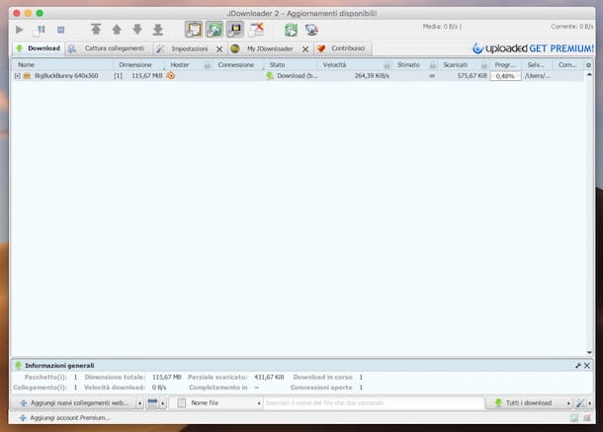The image size is (603, 432).
Task: Toggle silent mode icon with red X
Action: tap(256, 30)
